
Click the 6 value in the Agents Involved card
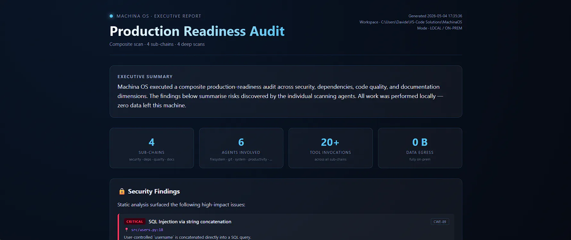(x=241, y=142)
